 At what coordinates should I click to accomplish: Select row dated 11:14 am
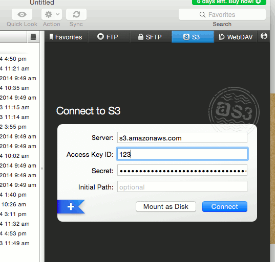19,117
